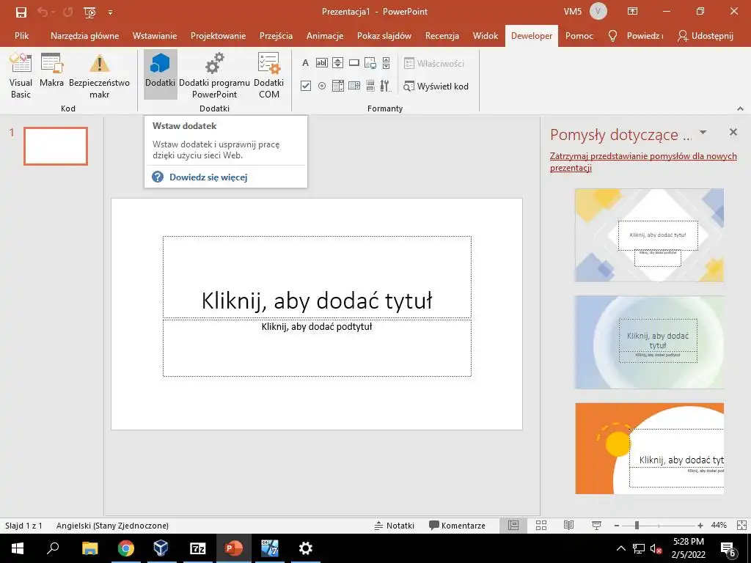751x563 pixels.
Task: Click Wyświetl kod button
Action: pos(436,87)
